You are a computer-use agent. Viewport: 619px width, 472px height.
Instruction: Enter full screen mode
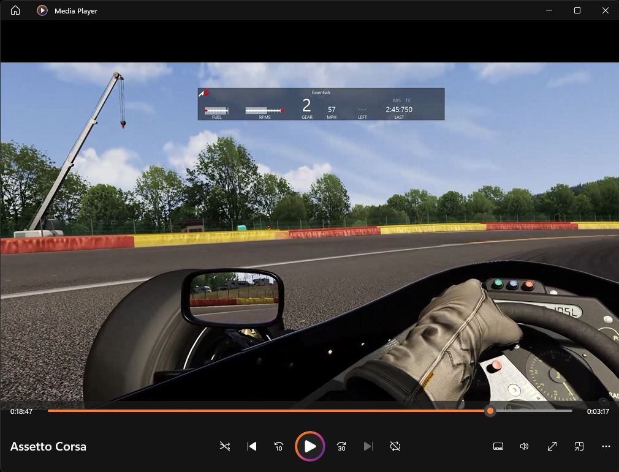[552, 446]
